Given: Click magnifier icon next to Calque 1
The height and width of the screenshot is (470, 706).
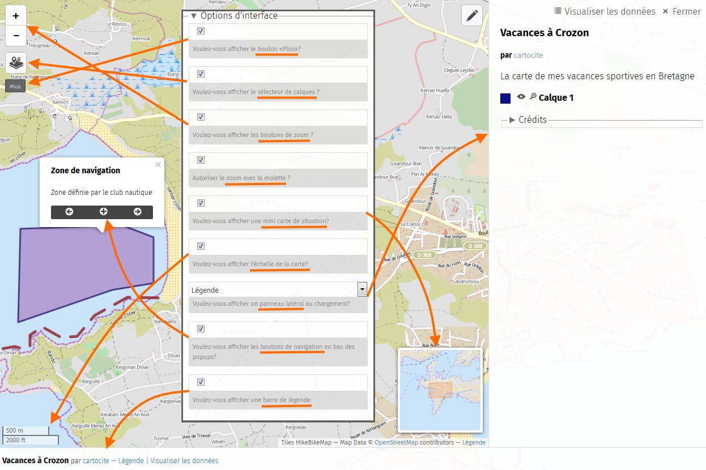Looking at the screenshot, I should [533, 97].
